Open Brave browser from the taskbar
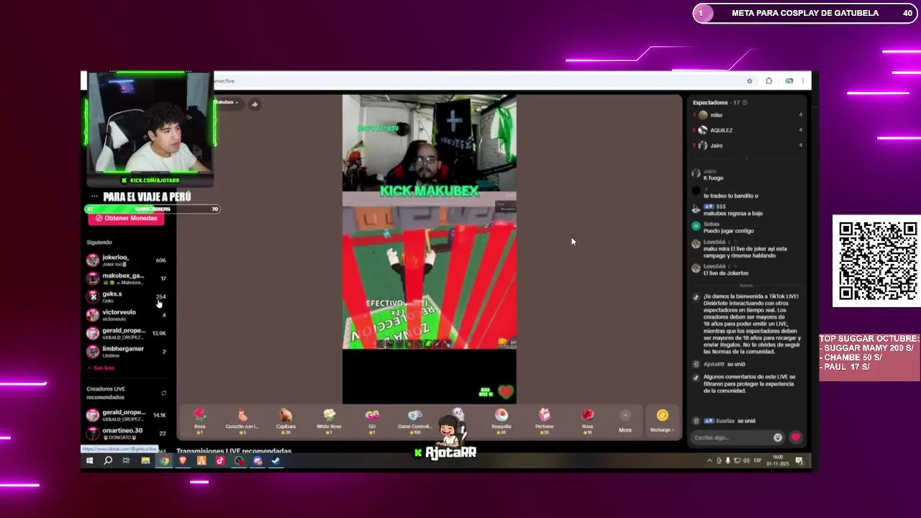 coord(183,461)
